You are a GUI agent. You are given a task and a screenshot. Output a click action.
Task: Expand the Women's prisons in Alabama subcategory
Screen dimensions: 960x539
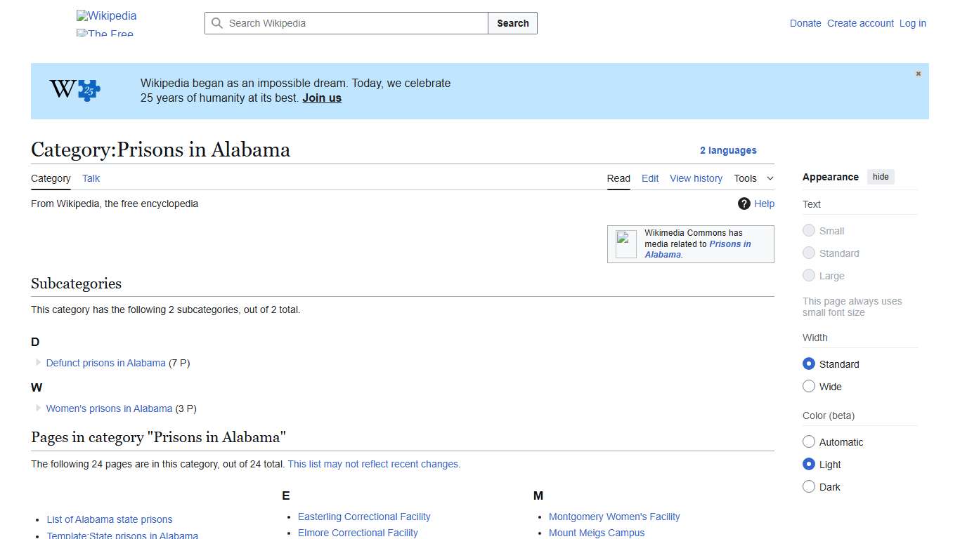[37, 408]
